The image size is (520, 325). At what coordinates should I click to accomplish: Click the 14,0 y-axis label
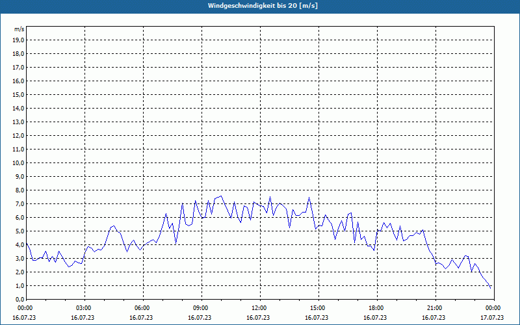(x=18, y=108)
